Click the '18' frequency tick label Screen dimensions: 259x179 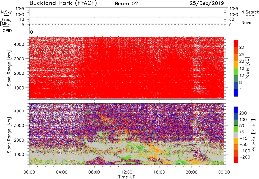[x=22, y=19]
